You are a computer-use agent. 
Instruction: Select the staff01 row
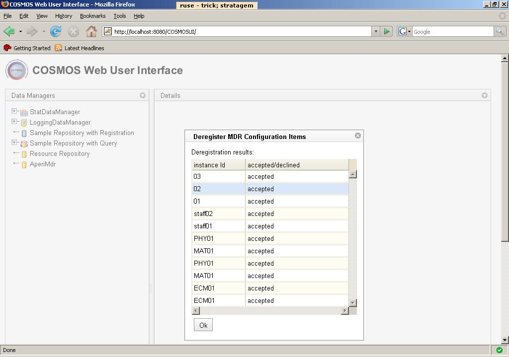[x=270, y=226]
